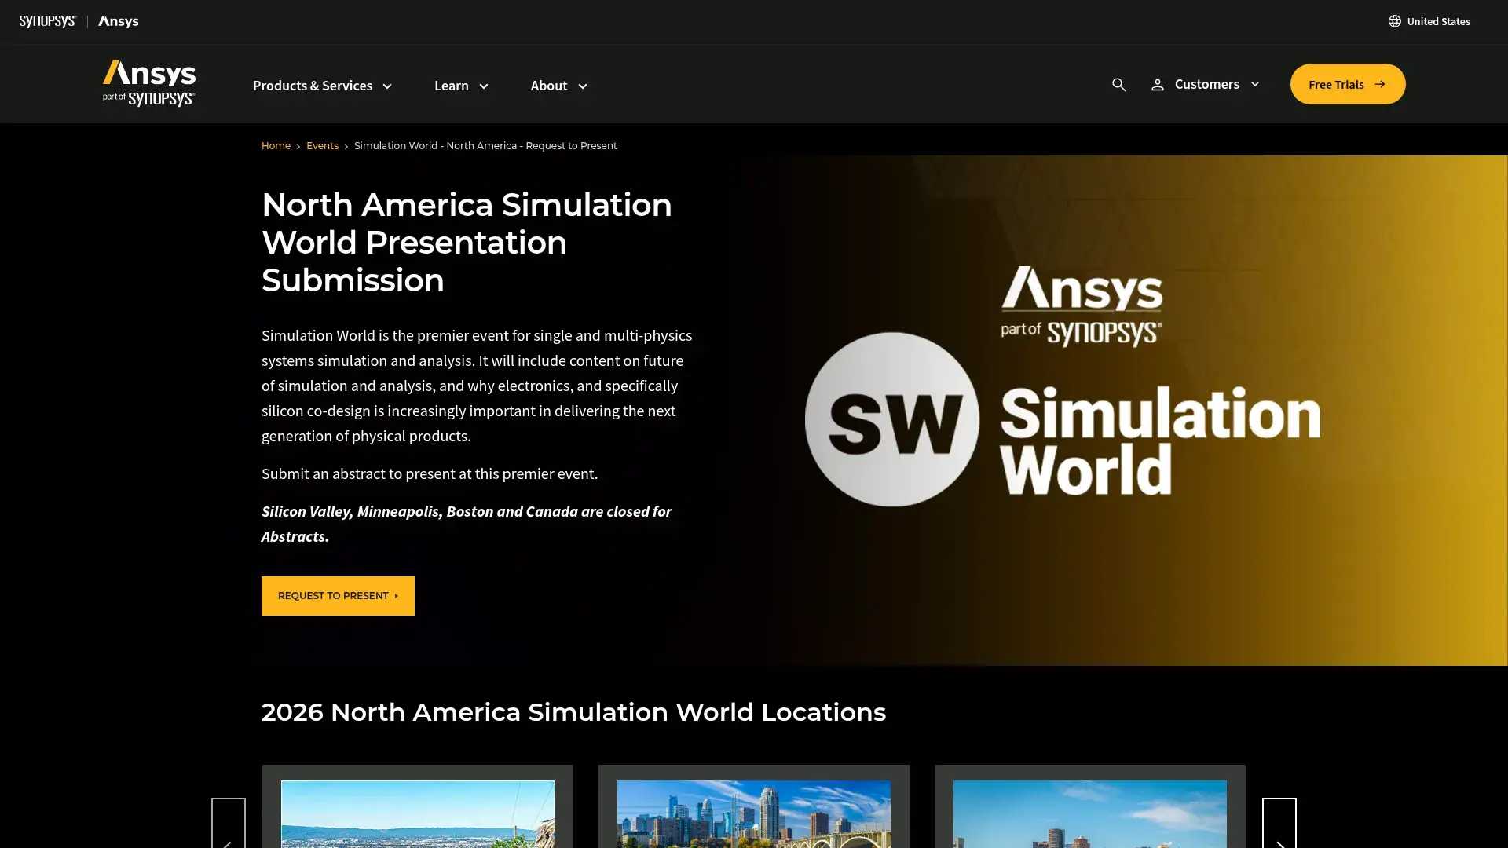Viewport: 1508px width, 848px height.
Task: Open the Minneapolis skyline bridge card thumbnail
Action: (x=754, y=814)
